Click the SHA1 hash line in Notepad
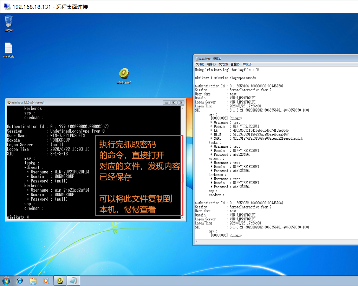The image size is (358, 286). click(x=256, y=139)
